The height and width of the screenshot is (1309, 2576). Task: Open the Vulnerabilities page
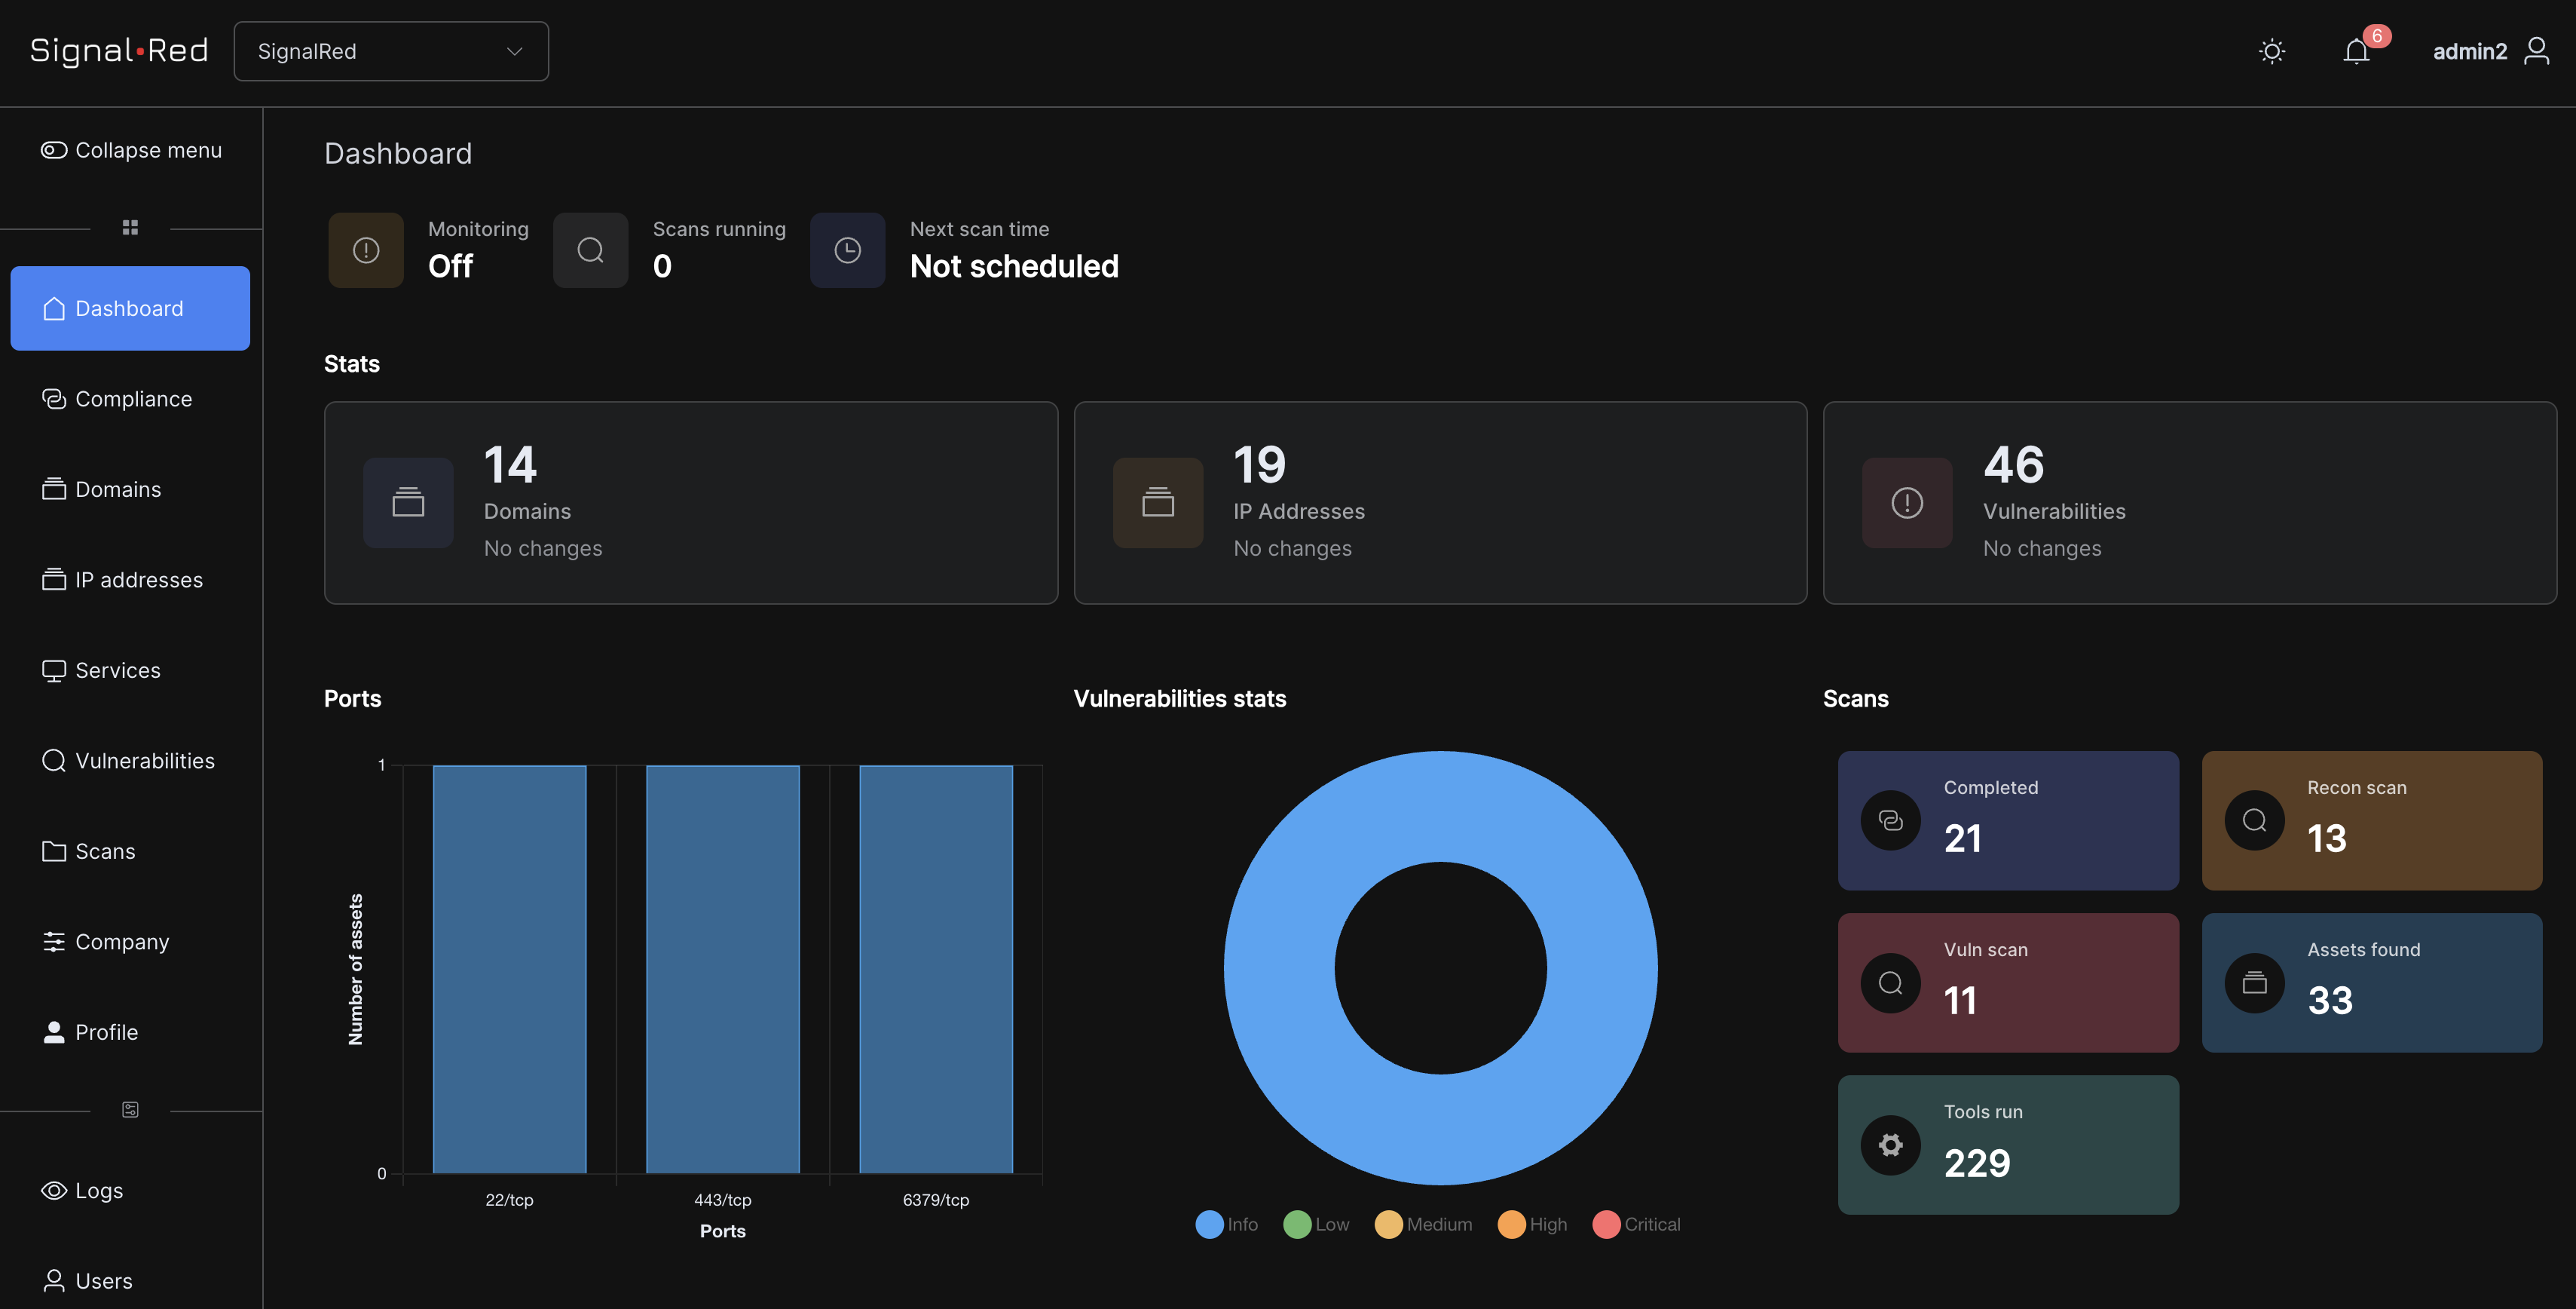tap(145, 761)
